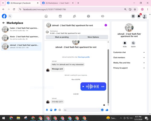Go to the Home feed icon
Viewport: 151px width, 121px height.
(x=46, y=16)
